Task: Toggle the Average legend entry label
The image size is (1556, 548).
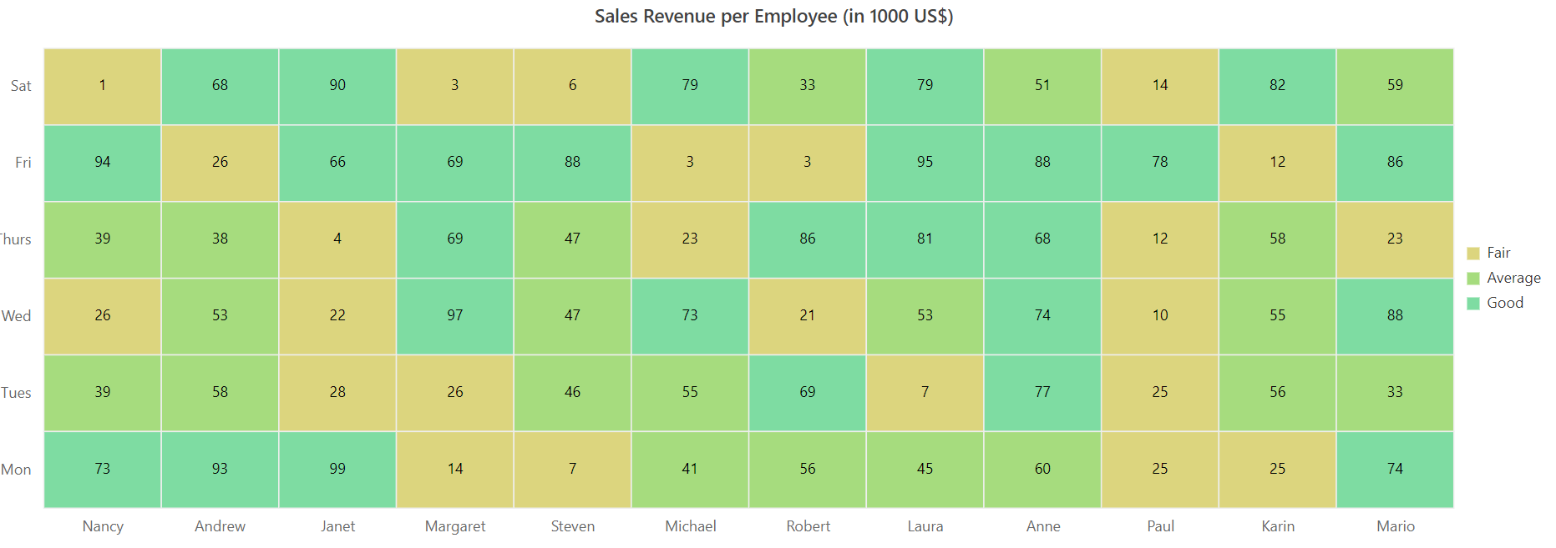Action: coord(1513,278)
